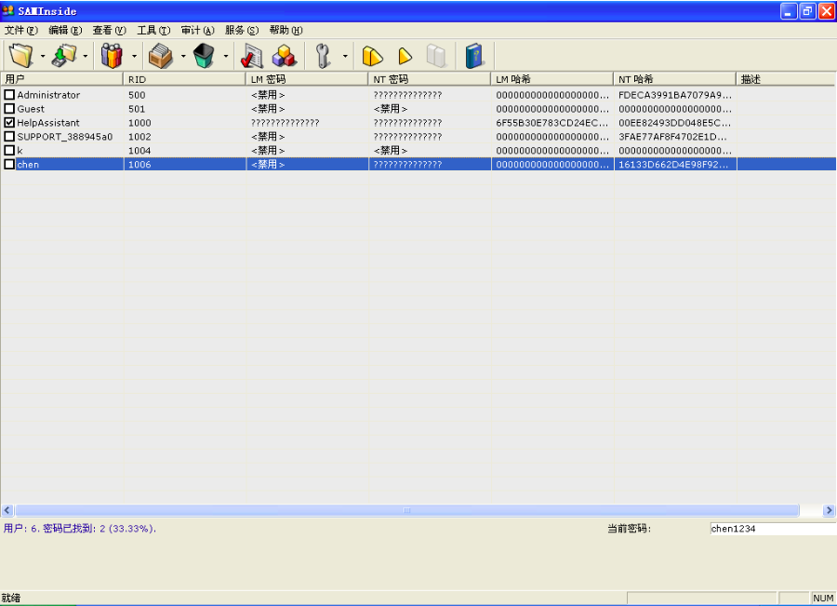Click the 就绪 status bar text
The image size is (837, 606).
tap(10, 598)
